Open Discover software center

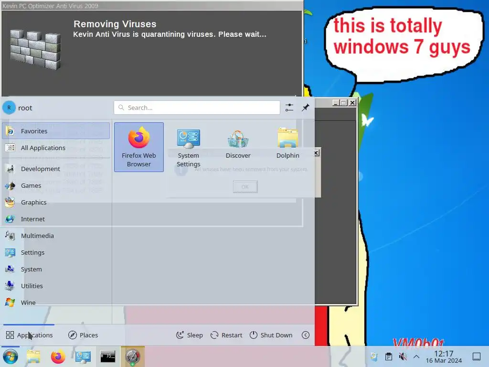point(238,147)
